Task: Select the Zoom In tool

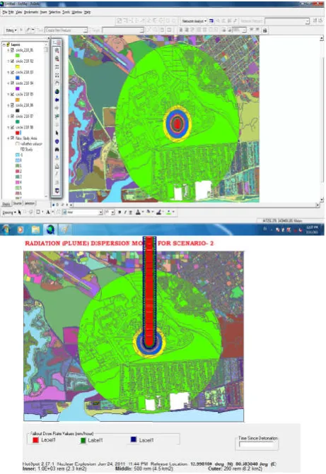Action: 57,50
